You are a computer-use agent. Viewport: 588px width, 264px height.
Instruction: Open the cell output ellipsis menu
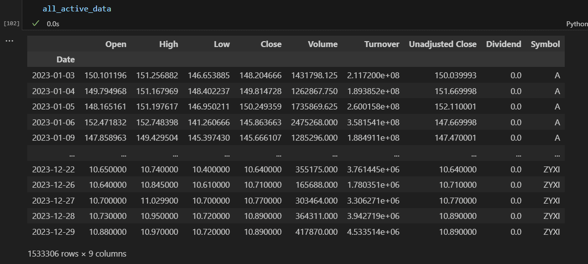[9, 41]
